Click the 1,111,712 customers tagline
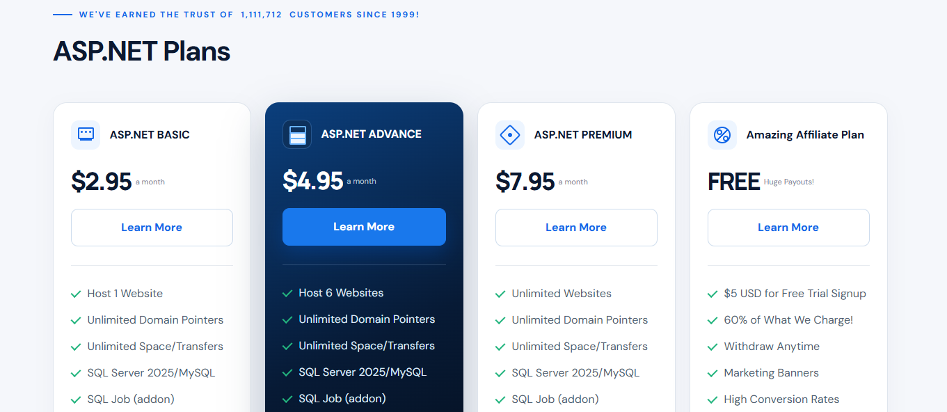 (249, 15)
